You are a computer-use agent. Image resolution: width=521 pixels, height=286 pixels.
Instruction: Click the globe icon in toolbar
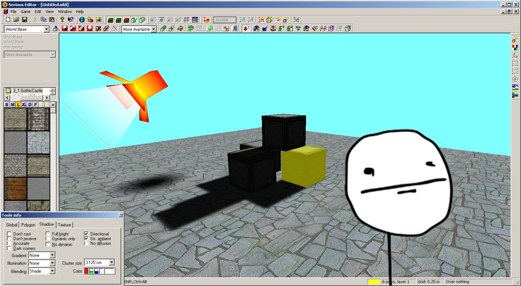point(82,19)
